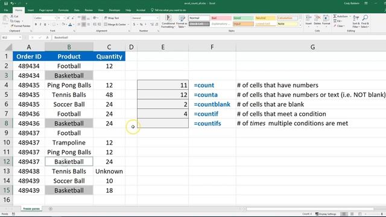The width and height of the screenshot is (386, 217).
Task: Click the Percent style icon
Action: click(141, 24)
